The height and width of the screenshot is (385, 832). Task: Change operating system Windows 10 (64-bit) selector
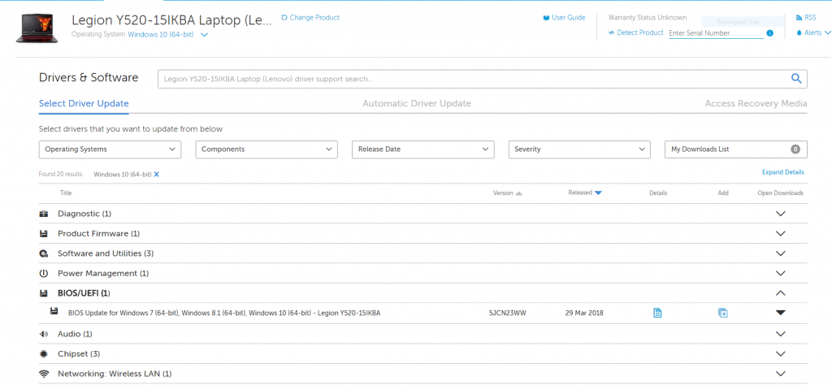coord(167,34)
